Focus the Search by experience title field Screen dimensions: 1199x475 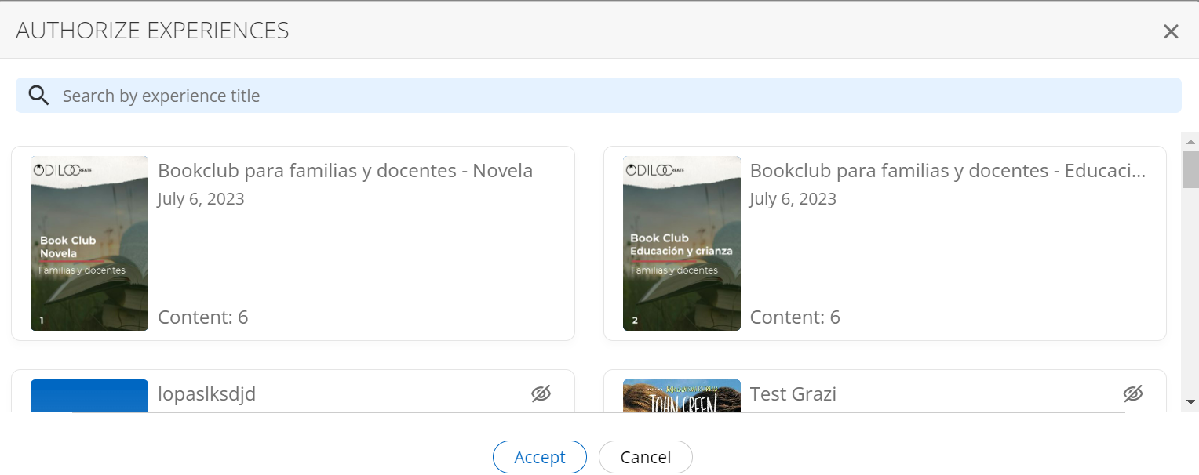pyautogui.click(x=599, y=96)
